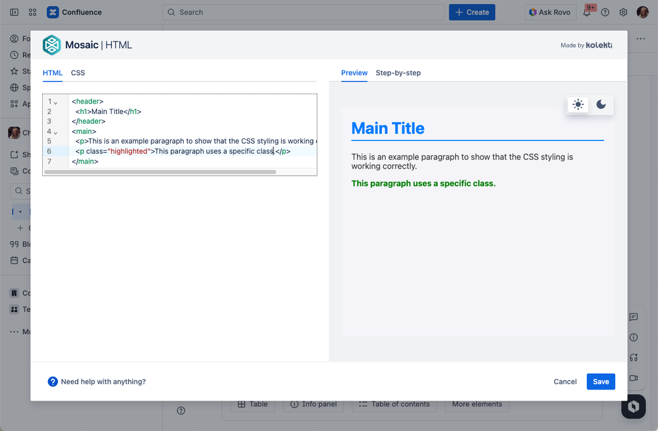Click the green highlighted paragraph in preview
The height and width of the screenshot is (431, 658).
(x=424, y=184)
